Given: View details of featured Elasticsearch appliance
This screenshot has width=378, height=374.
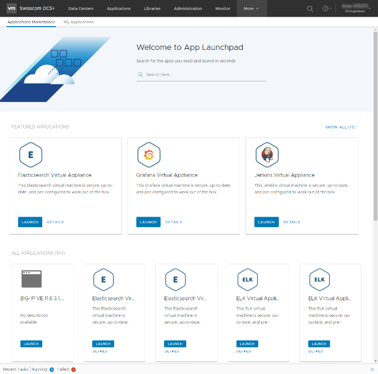Looking at the screenshot, I should pos(55,222).
